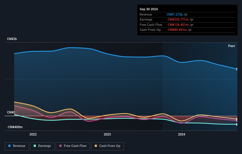Screen dimensions: 242x154
Task: Select the Revenue endpoint marker on the blue line
Action: click(237, 69)
